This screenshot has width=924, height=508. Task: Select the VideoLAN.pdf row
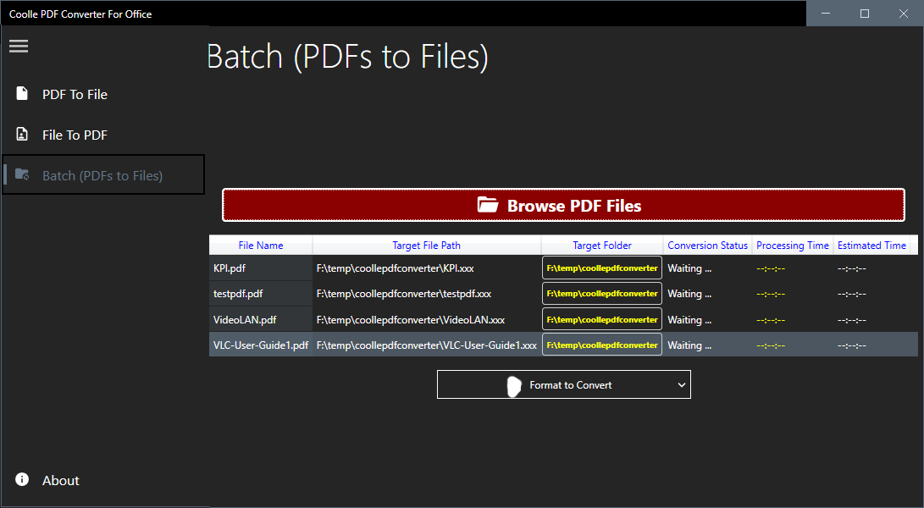(x=260, y=319)
